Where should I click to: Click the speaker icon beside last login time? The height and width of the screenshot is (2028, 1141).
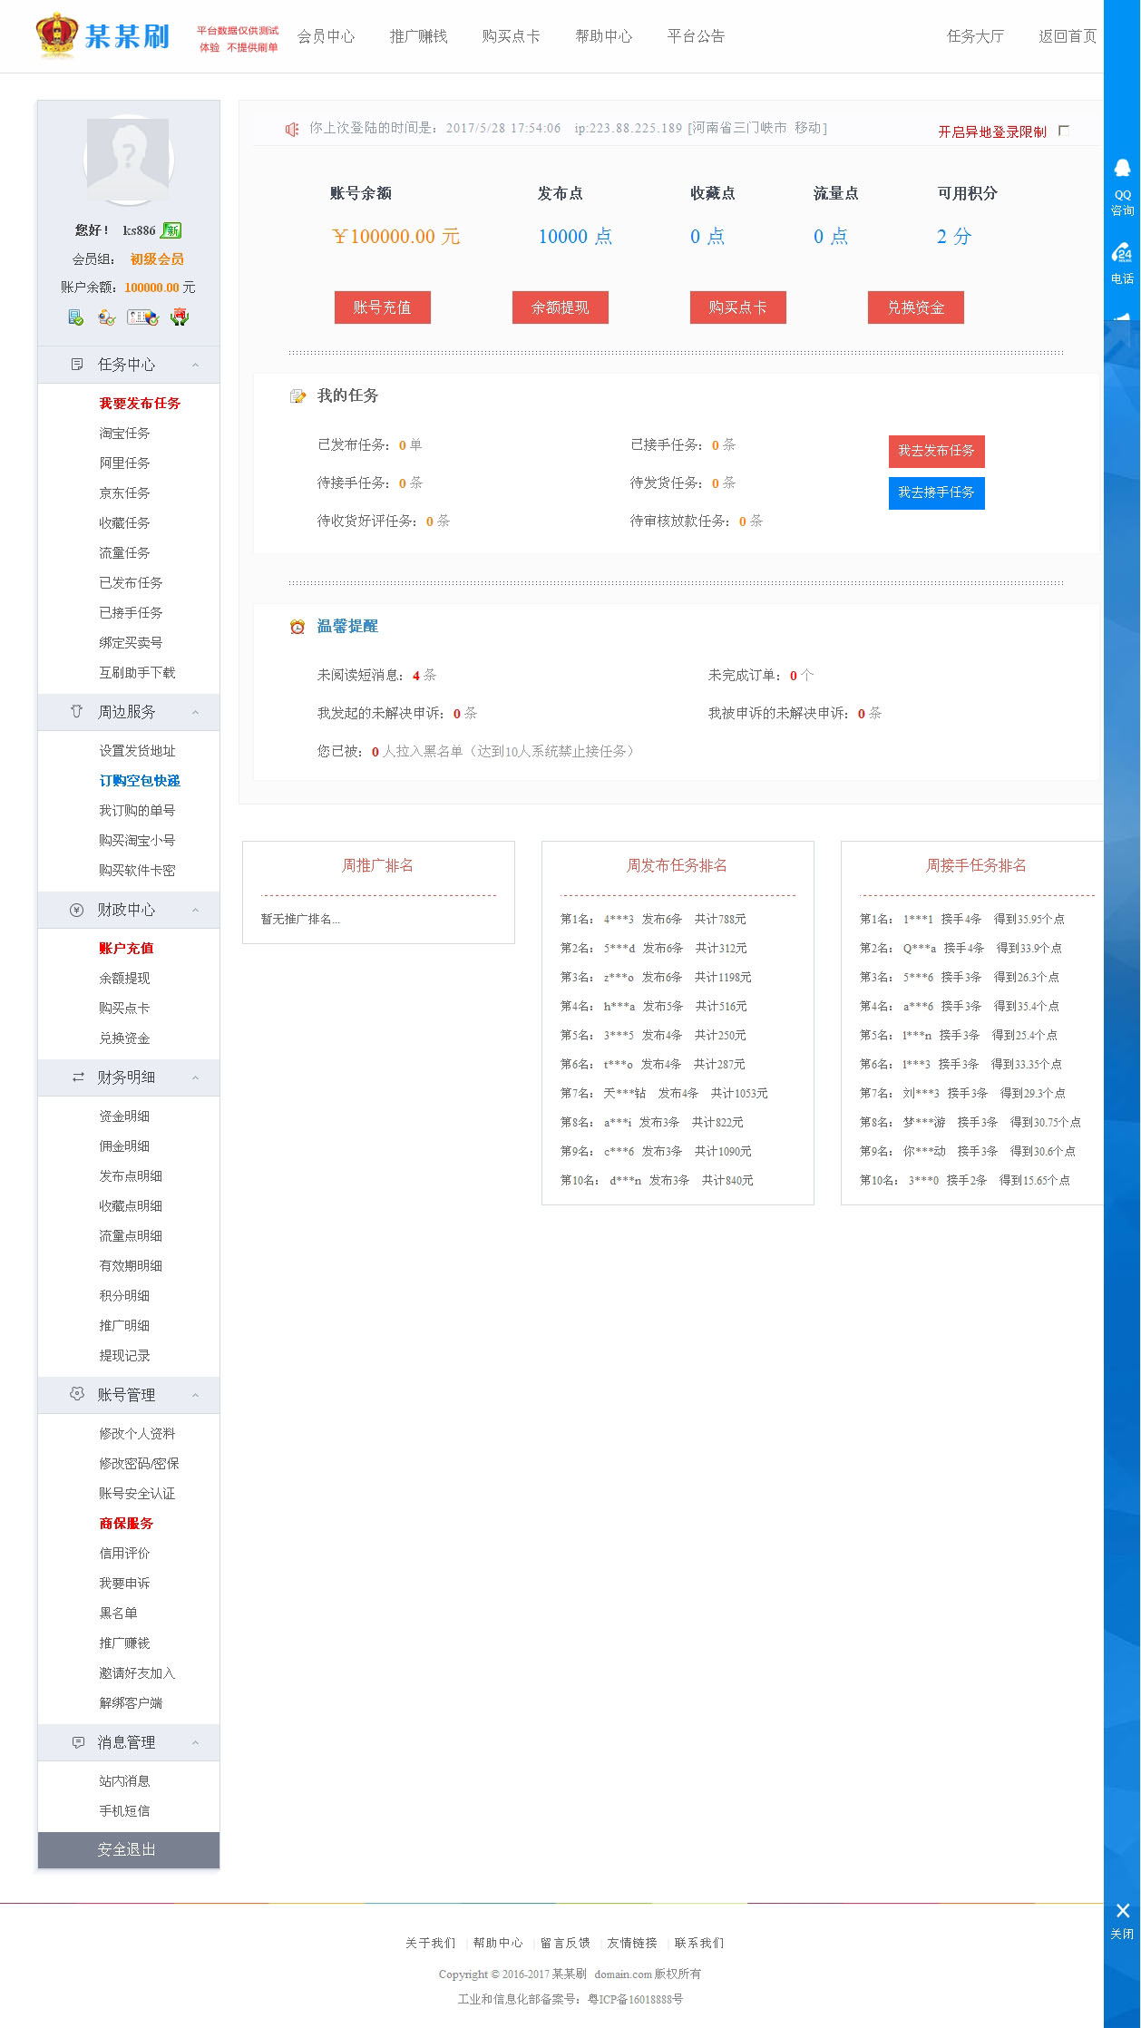click(292, 130)
